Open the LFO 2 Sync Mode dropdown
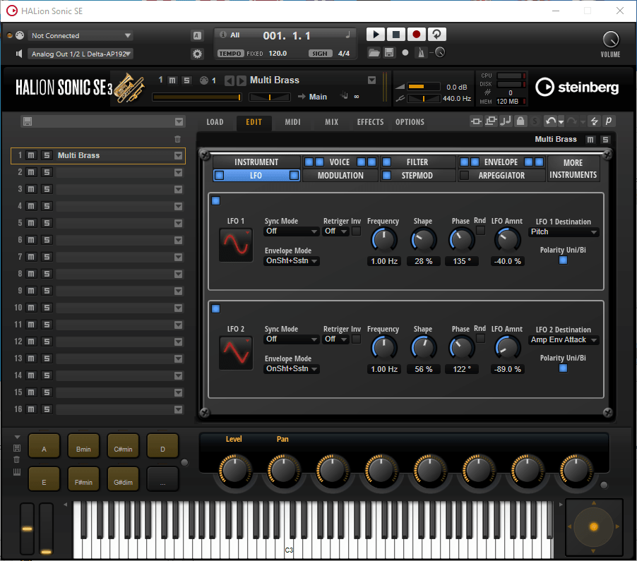 tap(291, 339)
